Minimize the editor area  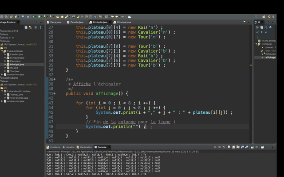point(244,22)
